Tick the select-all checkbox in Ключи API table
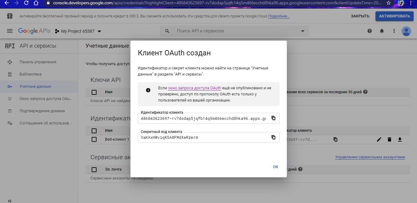Image resolution: width=417 pixels, height=203 pixels. pos(94,92)
